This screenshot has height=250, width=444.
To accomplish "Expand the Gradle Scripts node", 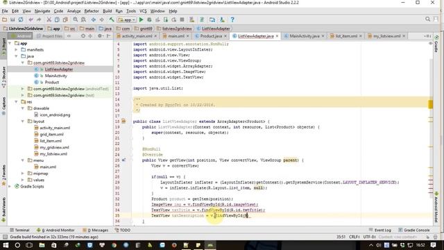I will [10, 187].
